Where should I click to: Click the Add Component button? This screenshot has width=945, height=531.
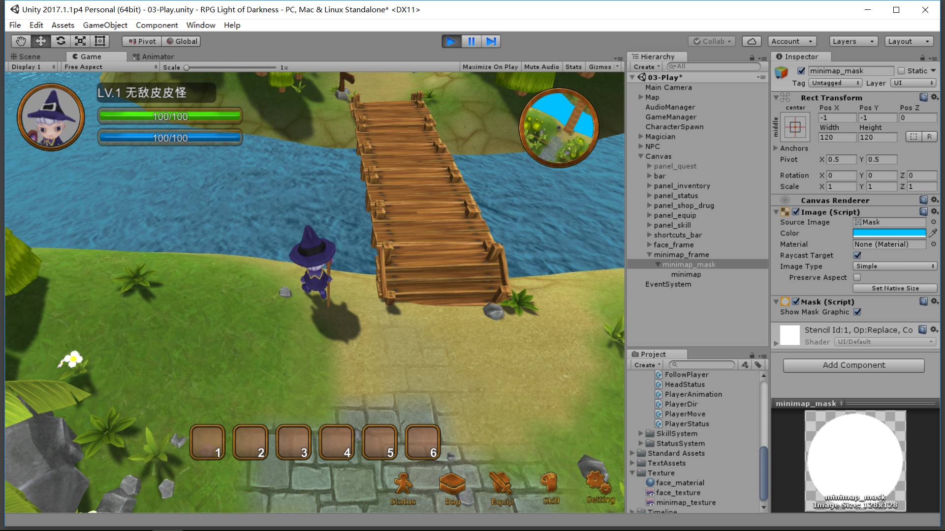coord(853,365)
